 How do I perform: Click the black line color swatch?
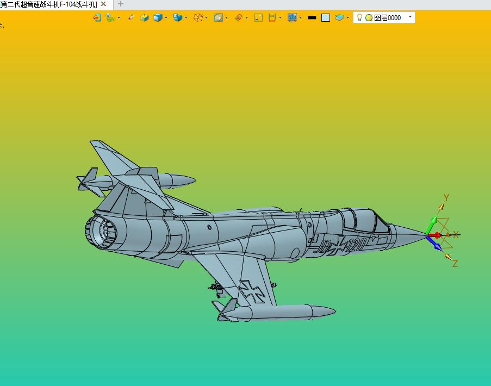click(x=312, y=18)
